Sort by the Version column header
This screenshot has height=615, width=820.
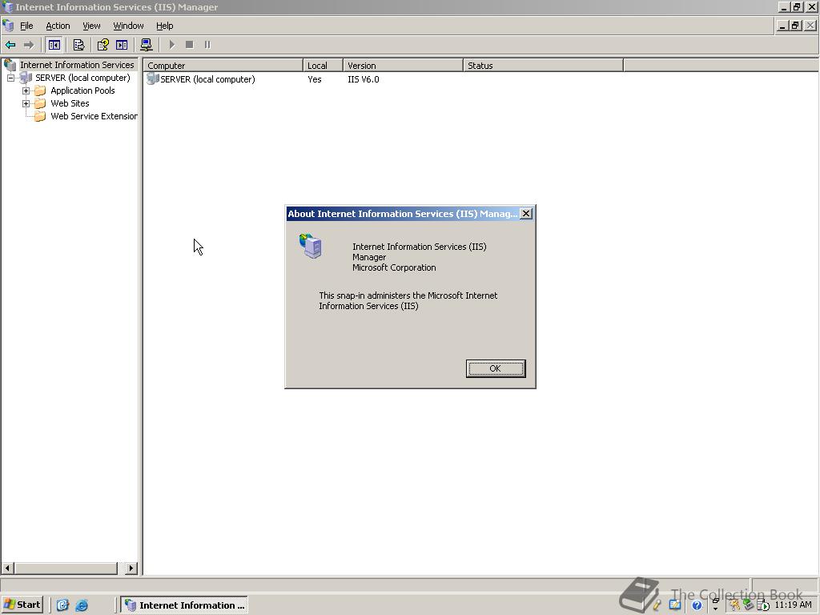(404, 66)
